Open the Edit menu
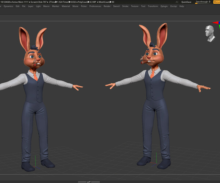220x183 pixels. [18, 6]
